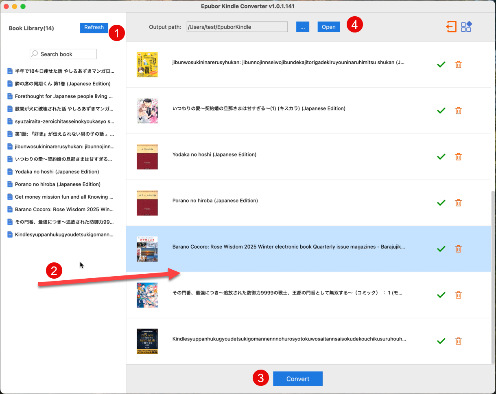This screenshot has height=394, width=496.
Task: Select Forethought for Japanese people in the library
Action: [64, 96]
